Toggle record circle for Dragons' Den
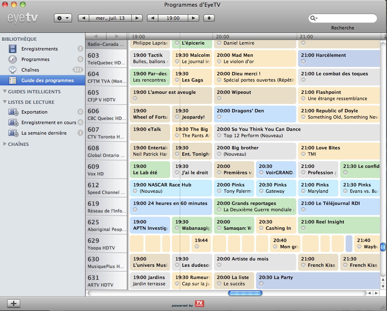The width and height of the screenshot is (387, 311). pos(219,117)
